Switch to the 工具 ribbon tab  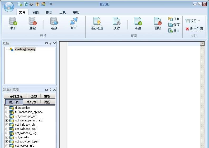point(62,12)
